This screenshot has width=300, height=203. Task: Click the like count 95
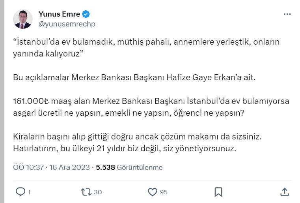pos(164,192)
